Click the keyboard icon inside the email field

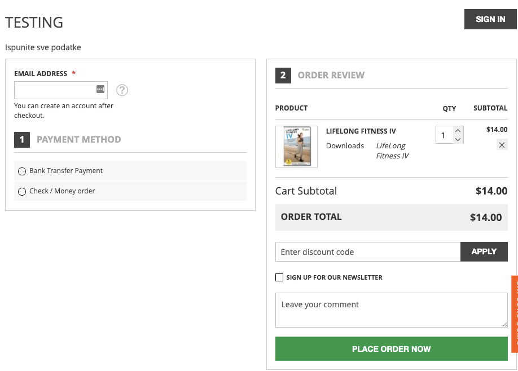pyautogui.click(x=100, y=89)
